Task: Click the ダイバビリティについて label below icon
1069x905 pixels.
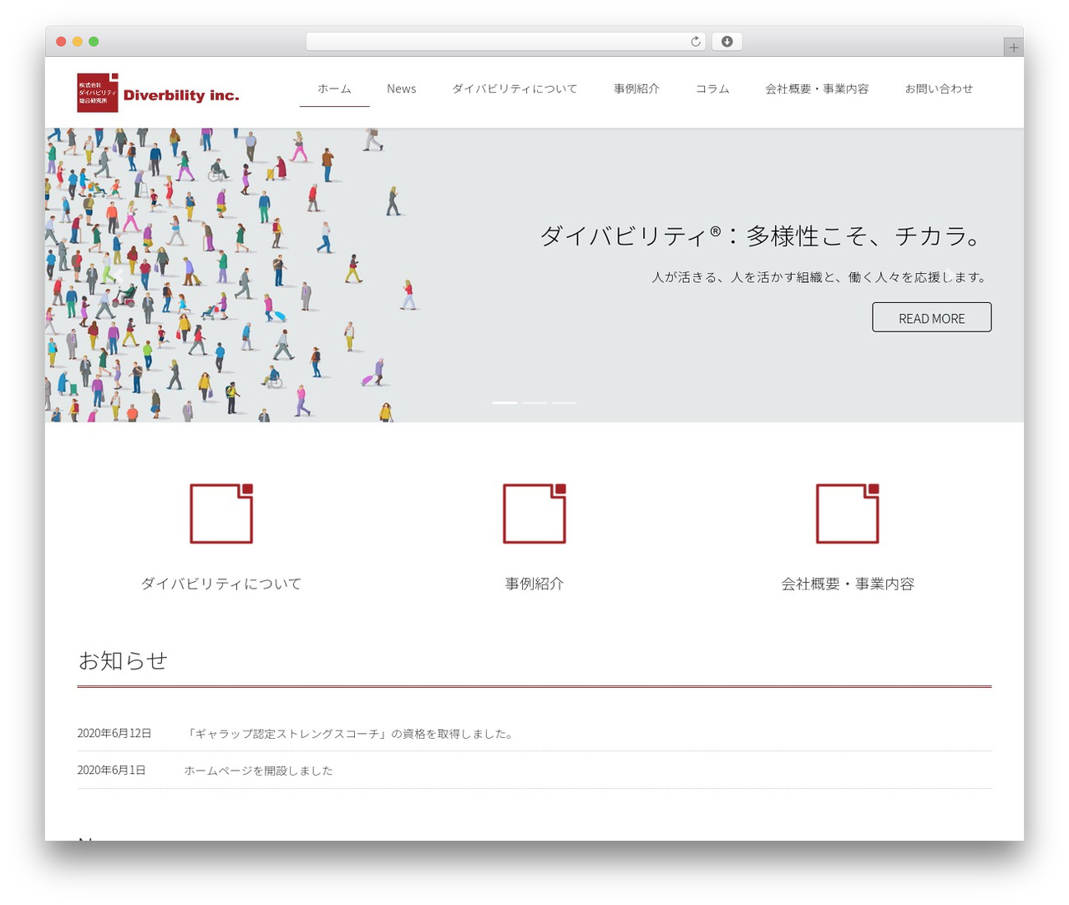Action: click(x=221, y=584)
